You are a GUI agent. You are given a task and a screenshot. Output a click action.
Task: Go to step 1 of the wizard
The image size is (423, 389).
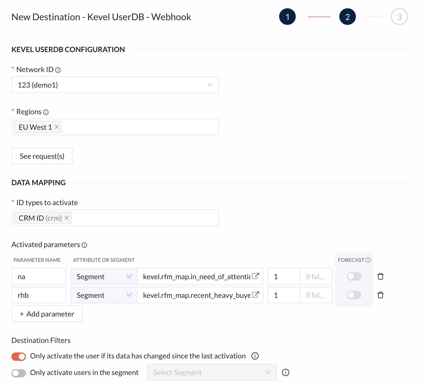[x=287, y=17]
